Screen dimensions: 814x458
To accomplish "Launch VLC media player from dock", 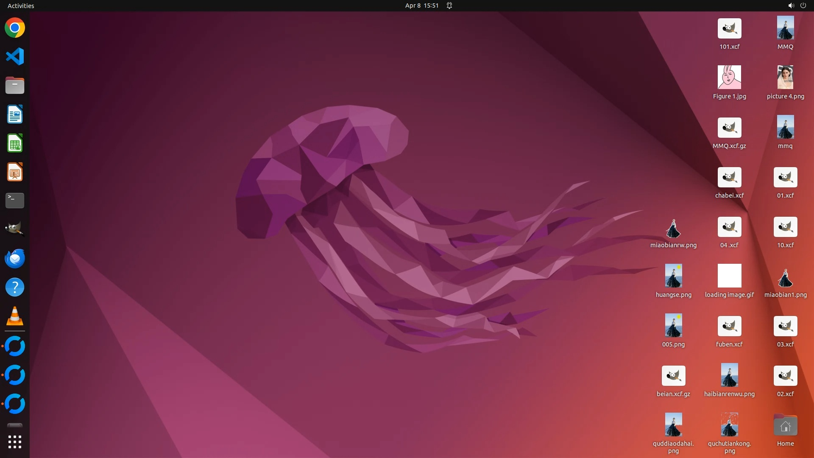I will coord(15,316).
